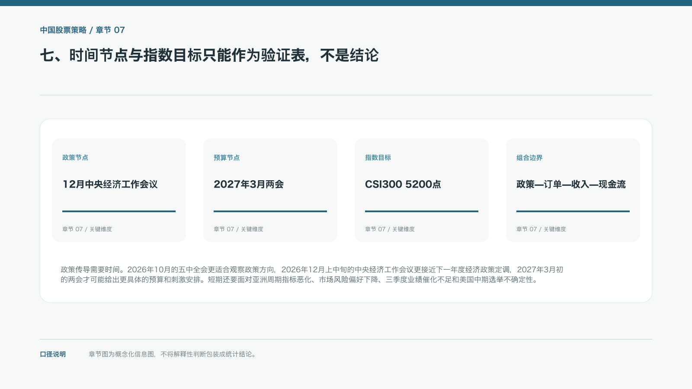Select the text 政策—订单—收入—现金流

[571, 185]
